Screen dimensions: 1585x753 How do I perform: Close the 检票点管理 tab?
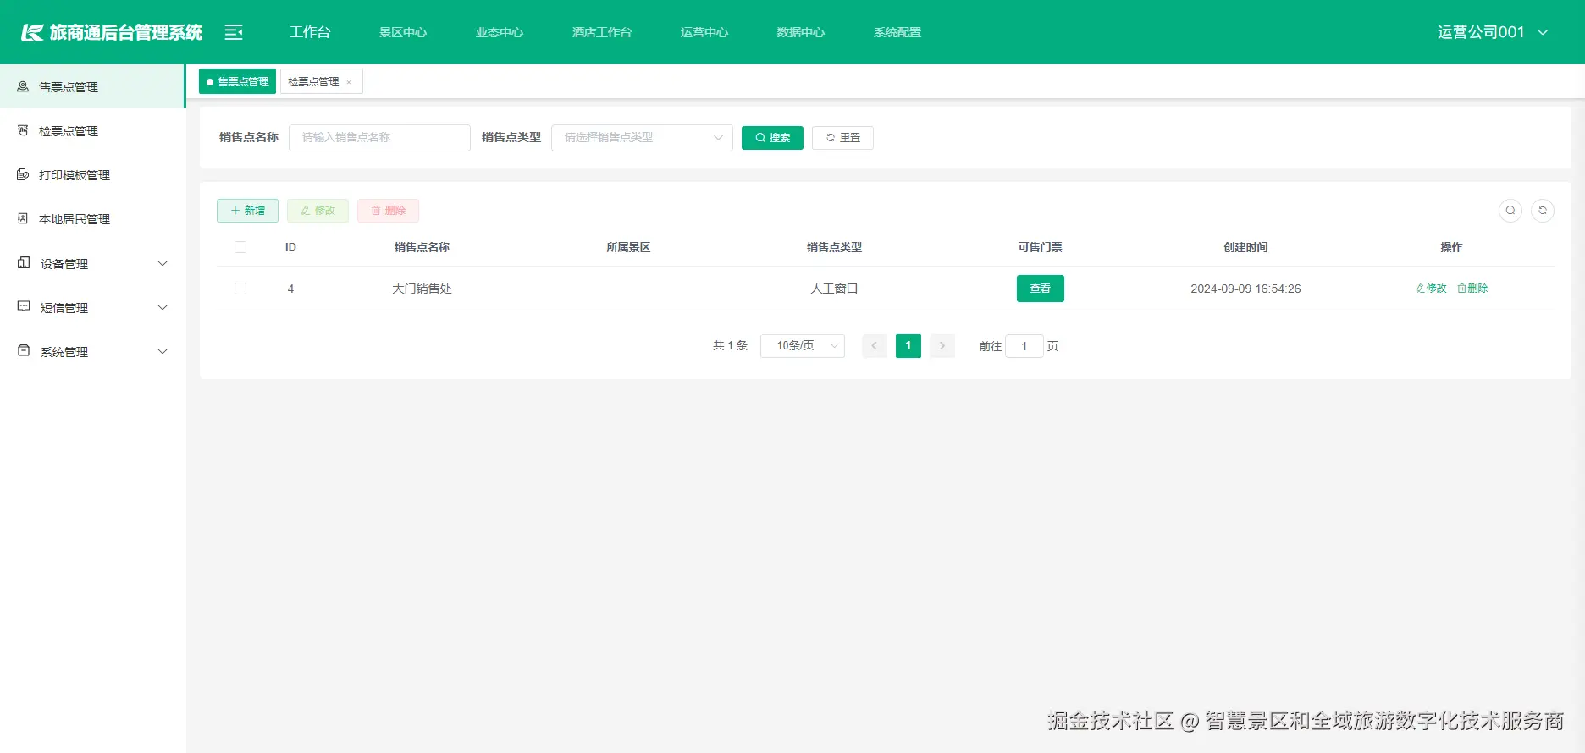[349, 82]
